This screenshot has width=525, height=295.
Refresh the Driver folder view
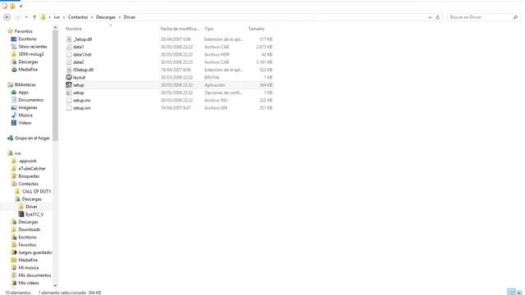(x=437, y=17)
